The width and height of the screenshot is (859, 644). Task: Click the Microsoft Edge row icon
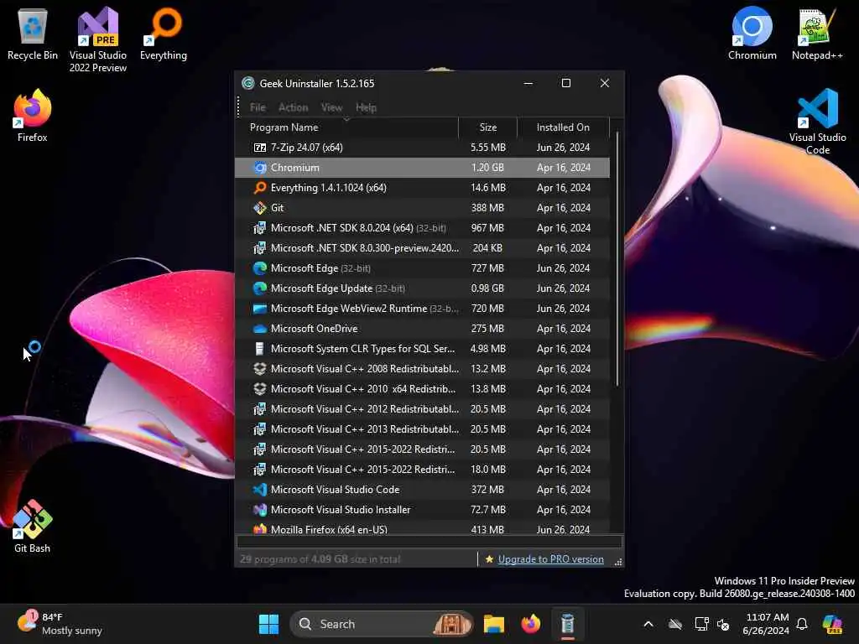coord(260,268)
